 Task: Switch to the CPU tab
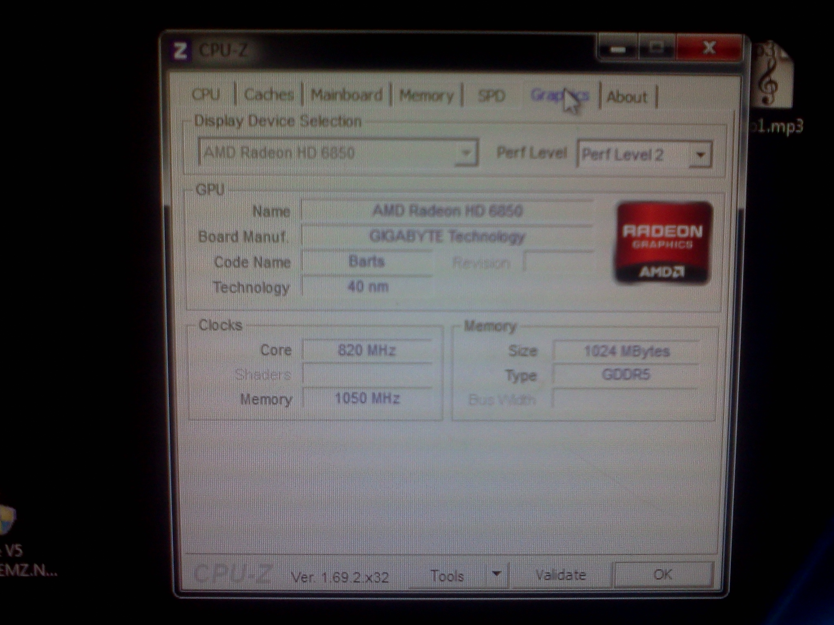(206, 94)
